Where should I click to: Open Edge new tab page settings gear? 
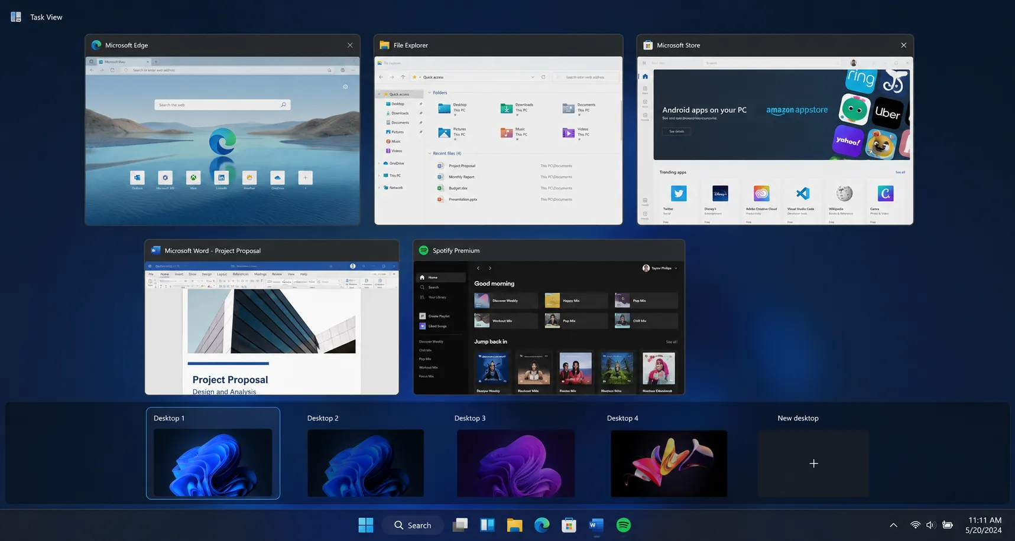[x=345, y=87]
